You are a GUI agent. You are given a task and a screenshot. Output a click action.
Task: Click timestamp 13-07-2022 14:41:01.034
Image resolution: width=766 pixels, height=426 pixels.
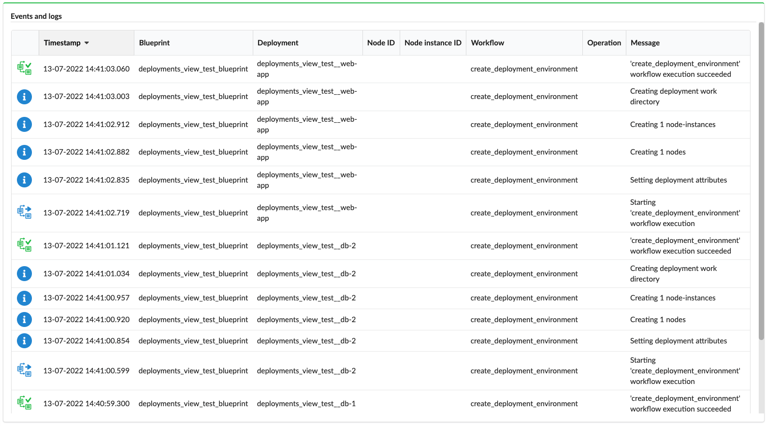87,273
